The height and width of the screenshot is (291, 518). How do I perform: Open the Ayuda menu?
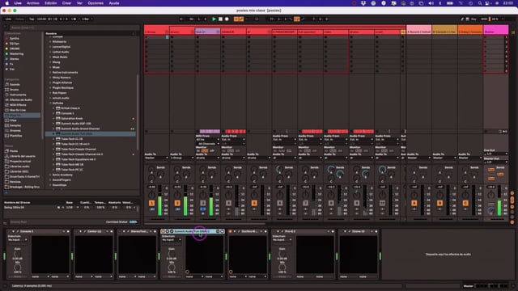point(114,3)
